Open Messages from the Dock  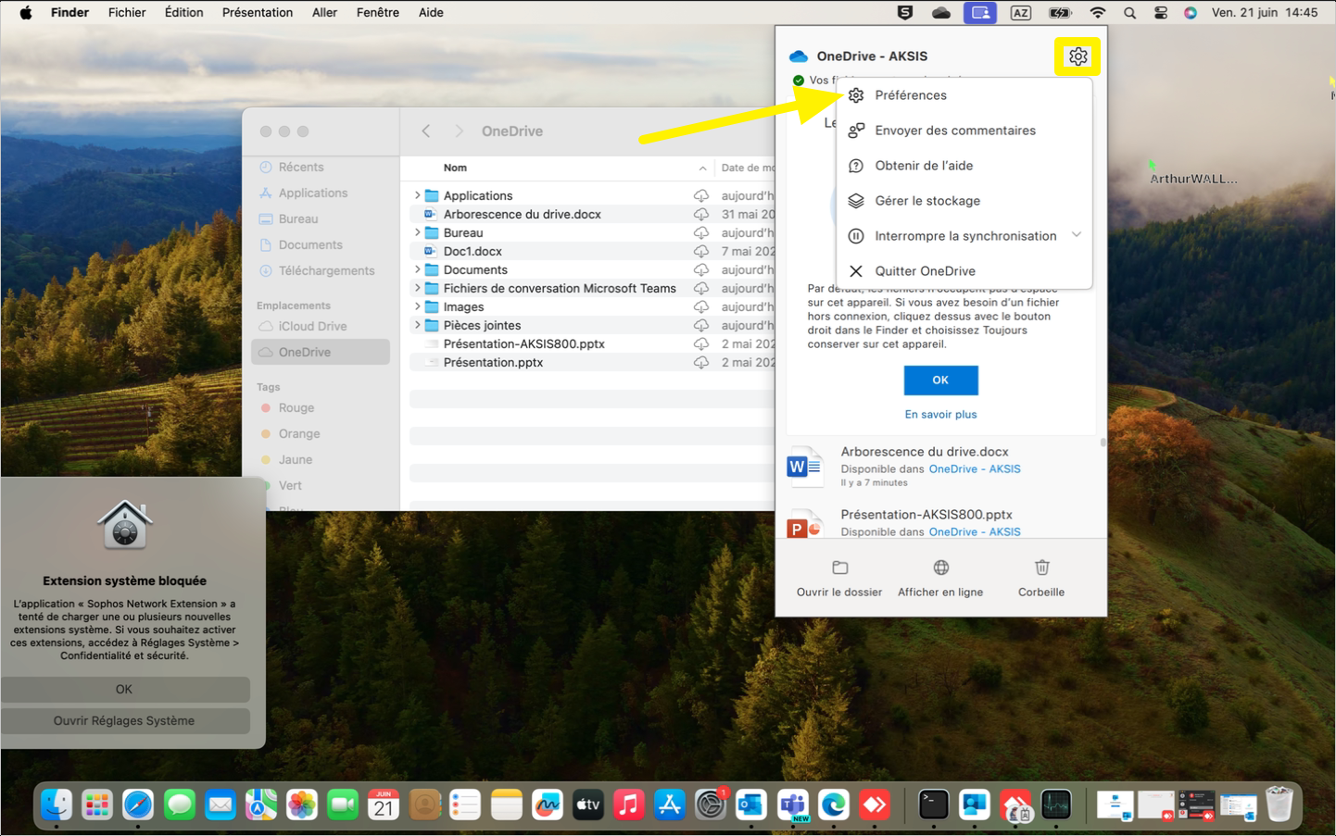tap(180, 805)
